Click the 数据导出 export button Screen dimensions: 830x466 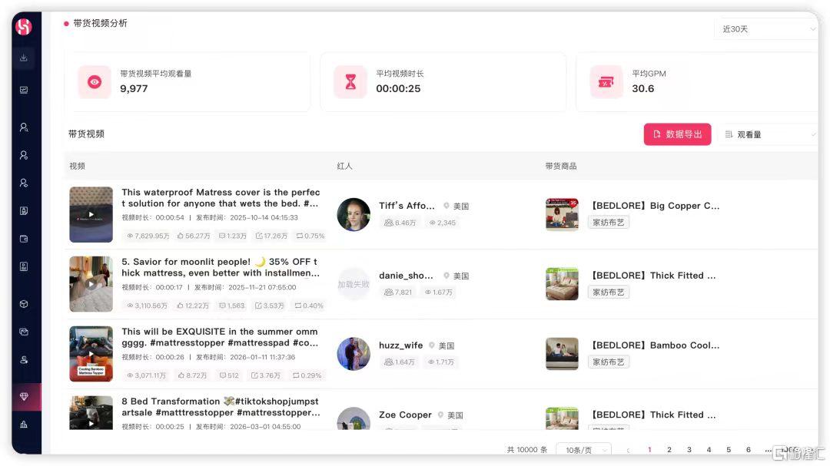[677, 134]
